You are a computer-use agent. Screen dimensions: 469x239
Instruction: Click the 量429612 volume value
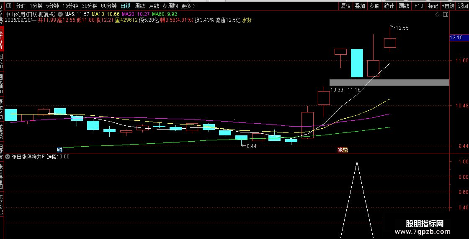coord(127,20)
